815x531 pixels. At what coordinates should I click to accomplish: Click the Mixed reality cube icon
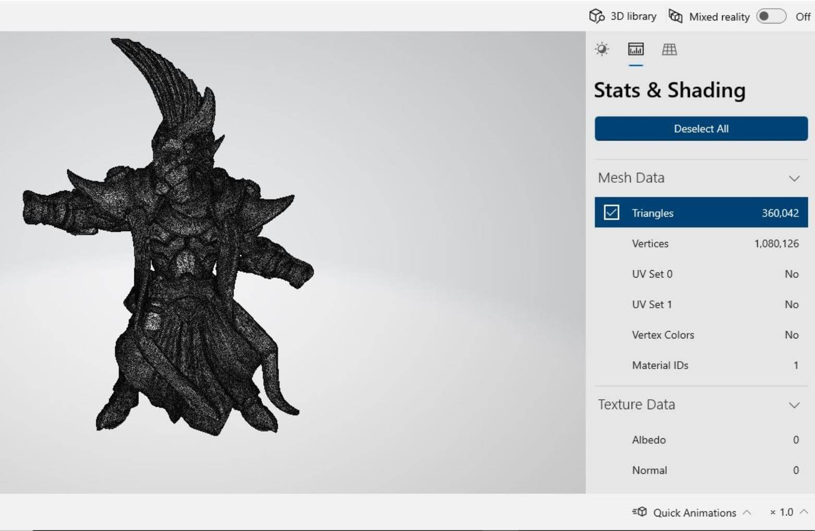(675, 16)
